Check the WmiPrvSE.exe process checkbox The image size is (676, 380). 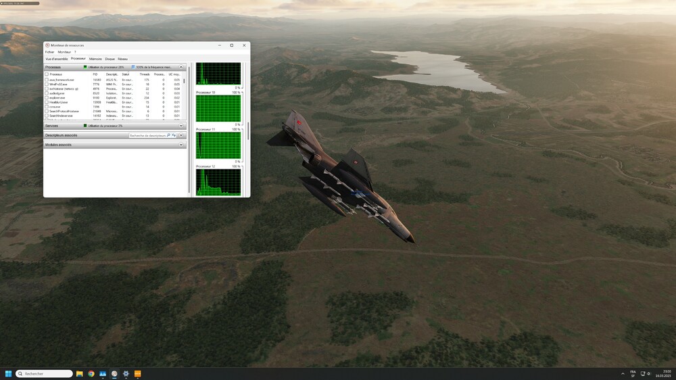pos(47,84)
